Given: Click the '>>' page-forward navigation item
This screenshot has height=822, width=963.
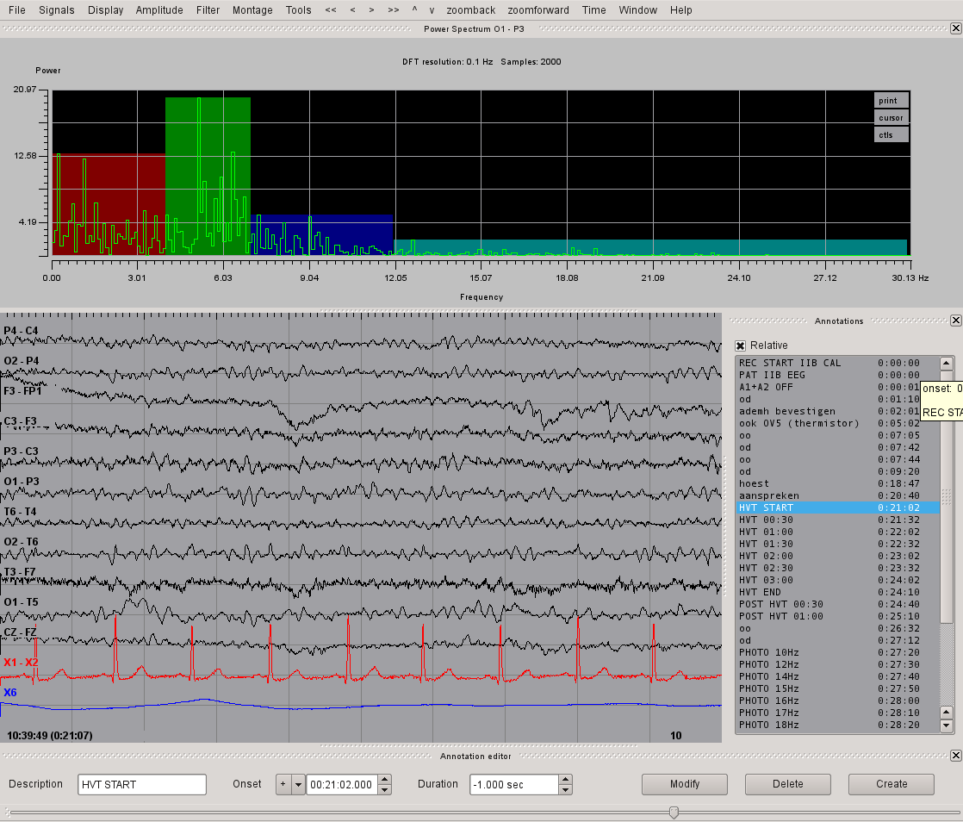Looking at the screenshot, I should coord(393,10).
